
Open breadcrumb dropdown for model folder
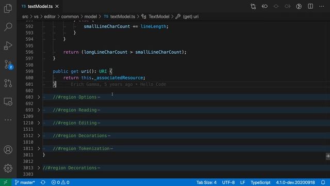click(91, 17)
